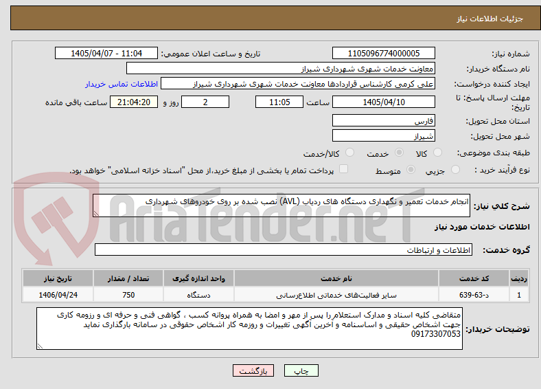Click the request creator field علی کرمی

point(298,84)
